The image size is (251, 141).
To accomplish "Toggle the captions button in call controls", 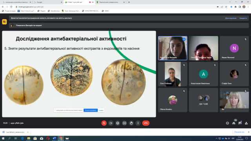I will click(x=118, y=123).
